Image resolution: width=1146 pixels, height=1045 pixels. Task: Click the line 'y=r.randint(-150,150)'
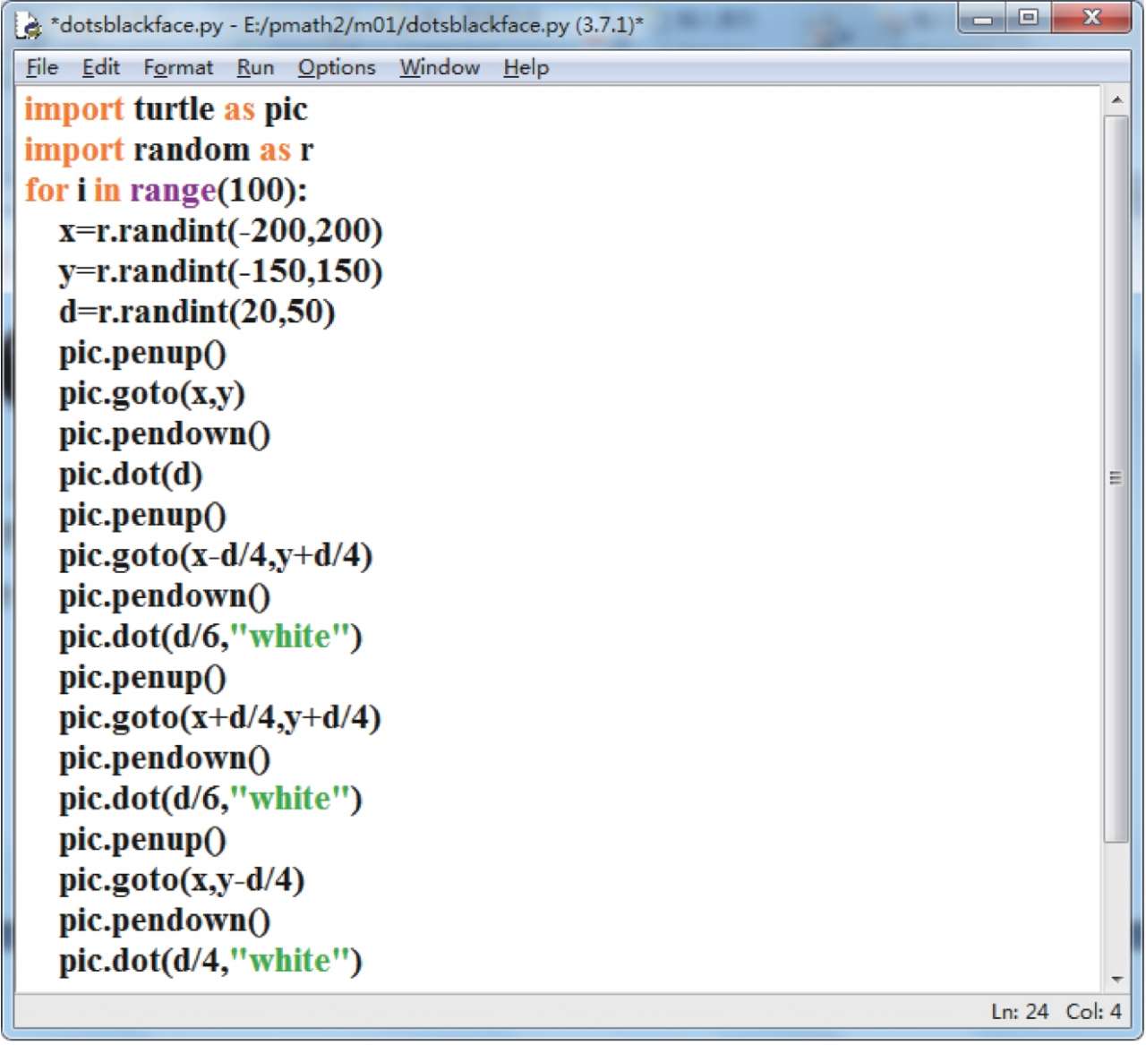[x=220, y=271]
